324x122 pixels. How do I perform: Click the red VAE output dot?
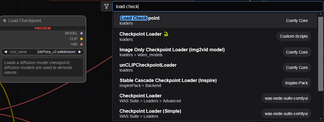click(82, 44)
